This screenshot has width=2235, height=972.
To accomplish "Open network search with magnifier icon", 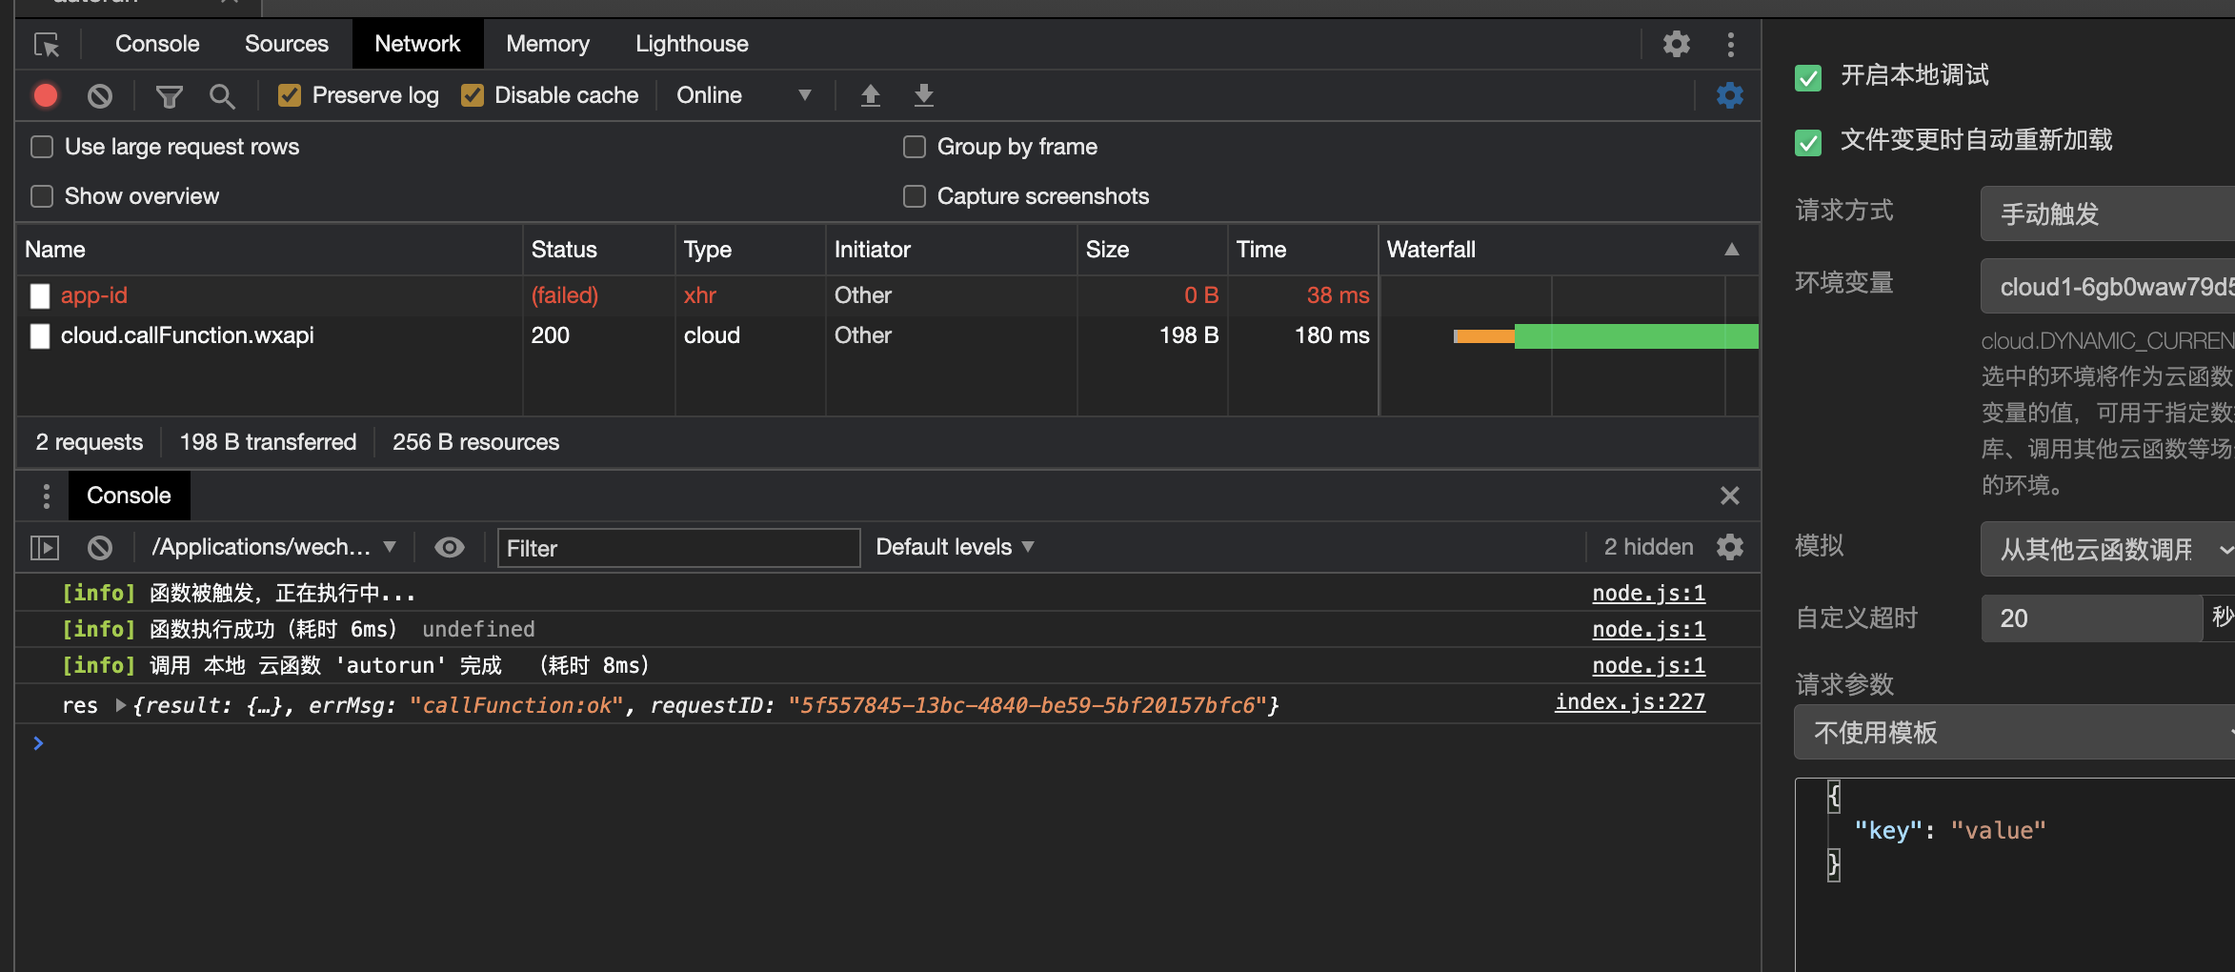I will tap(222, 95).
